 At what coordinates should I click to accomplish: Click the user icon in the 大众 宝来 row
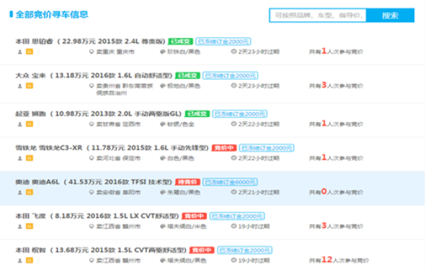tap(20, 86)
